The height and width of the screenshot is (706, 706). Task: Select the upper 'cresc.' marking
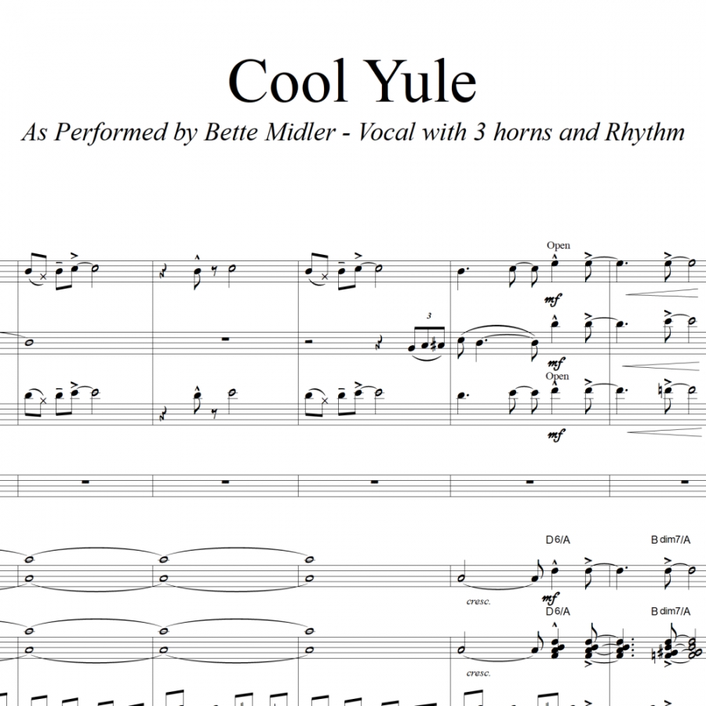point(479,602)
